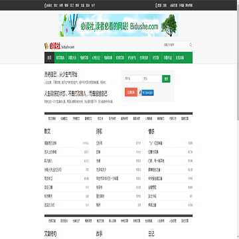Open the 故事 section heading
Image resolution: width=239 pixels, height=239 pixels.
click(99, 234)
